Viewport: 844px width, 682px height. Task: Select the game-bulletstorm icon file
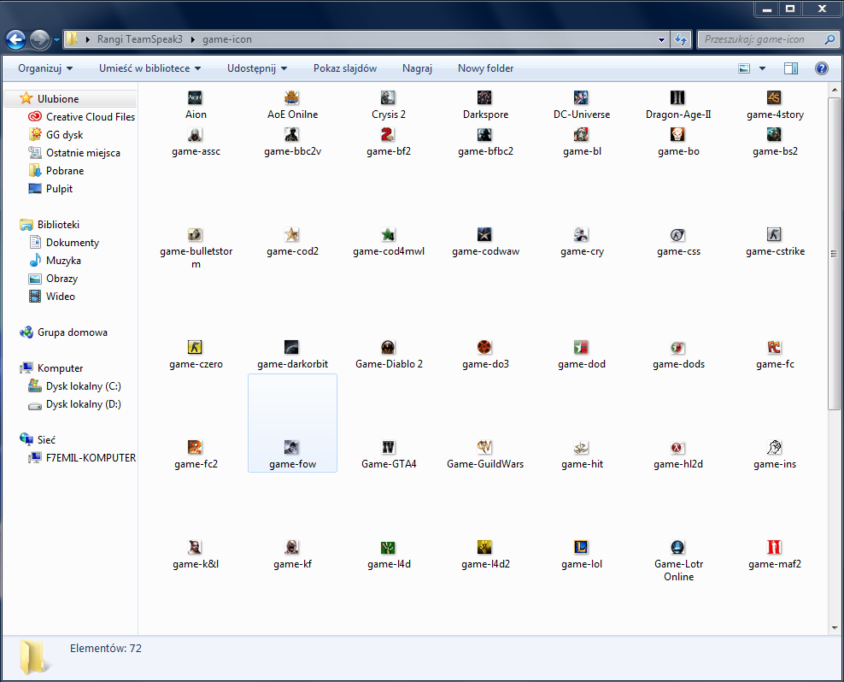pyautogui.click(x=196, y=248)
